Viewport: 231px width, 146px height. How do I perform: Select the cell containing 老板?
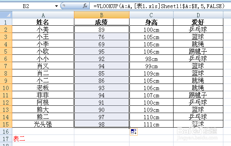[43, 87]
